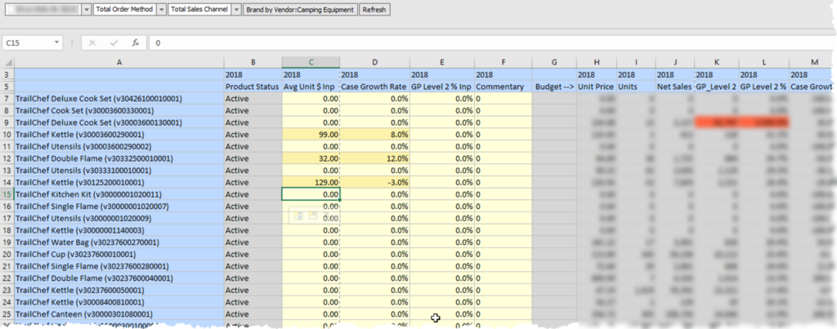The image size is (837, 329).
Task: Select cell with value 32.00
Action: pyautogui.click(x=311, y=159)
